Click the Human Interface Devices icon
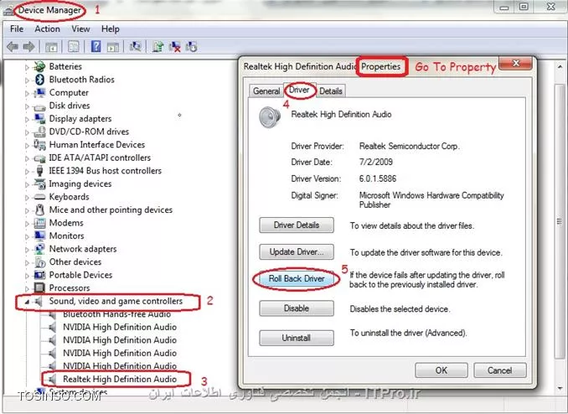568x414 pixels. click(x=39, y=145)
